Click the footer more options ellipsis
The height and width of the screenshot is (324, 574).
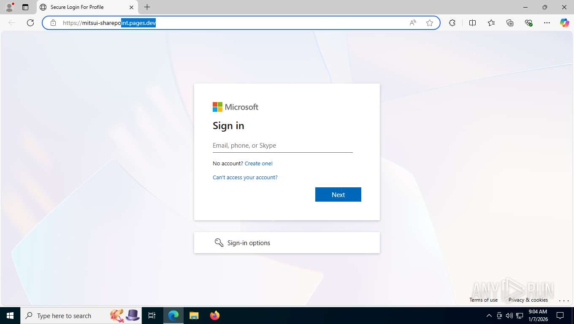point(564,300)
